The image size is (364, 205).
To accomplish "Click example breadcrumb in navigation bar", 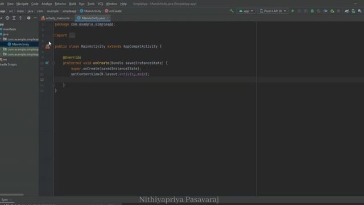I will click(53, 11).
